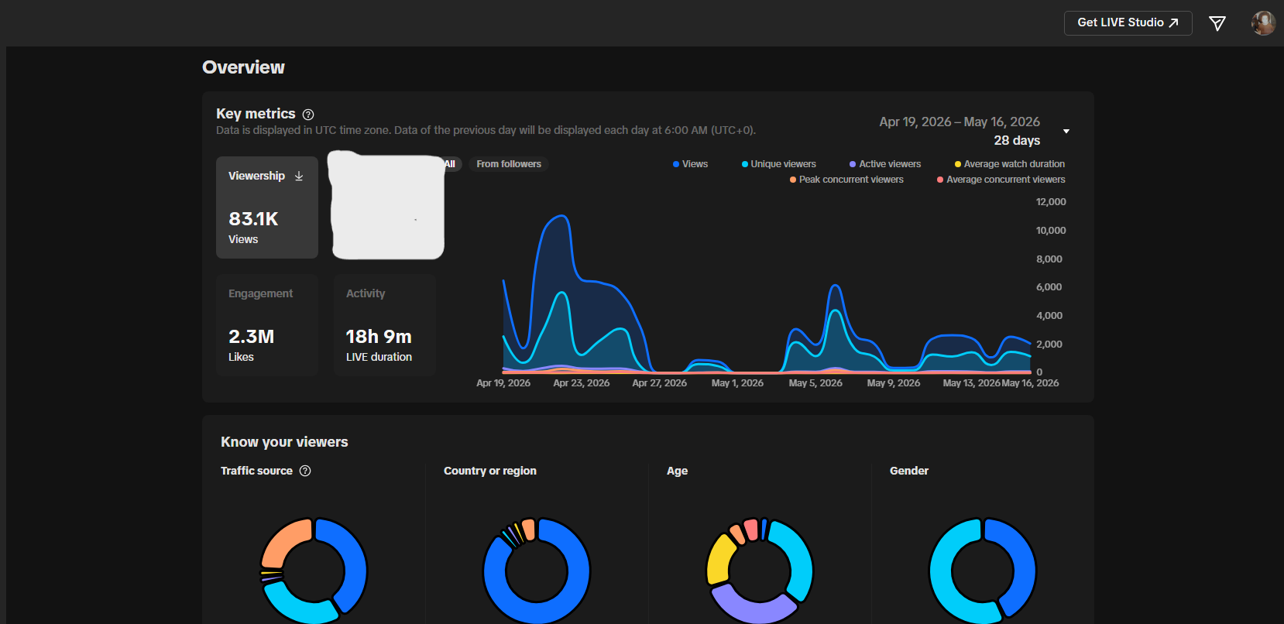This screenshot has height=624, width=1284.
Task: Click the Country or region donut chart
Action: 537,571
